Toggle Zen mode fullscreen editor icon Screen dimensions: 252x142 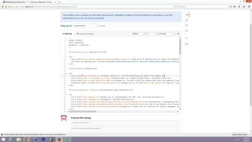(x=178, y=34)
